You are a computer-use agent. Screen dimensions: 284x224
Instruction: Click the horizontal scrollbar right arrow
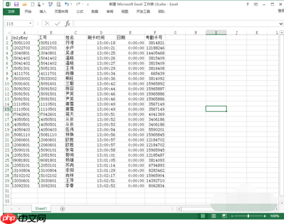click(x=277, y=209)
